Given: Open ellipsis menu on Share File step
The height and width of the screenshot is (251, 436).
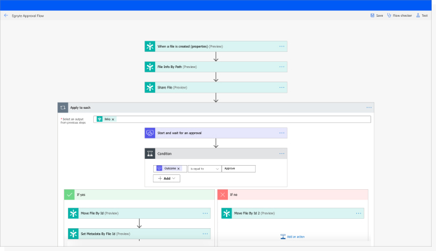Looking at the screenshot, I should click(282, 87).
